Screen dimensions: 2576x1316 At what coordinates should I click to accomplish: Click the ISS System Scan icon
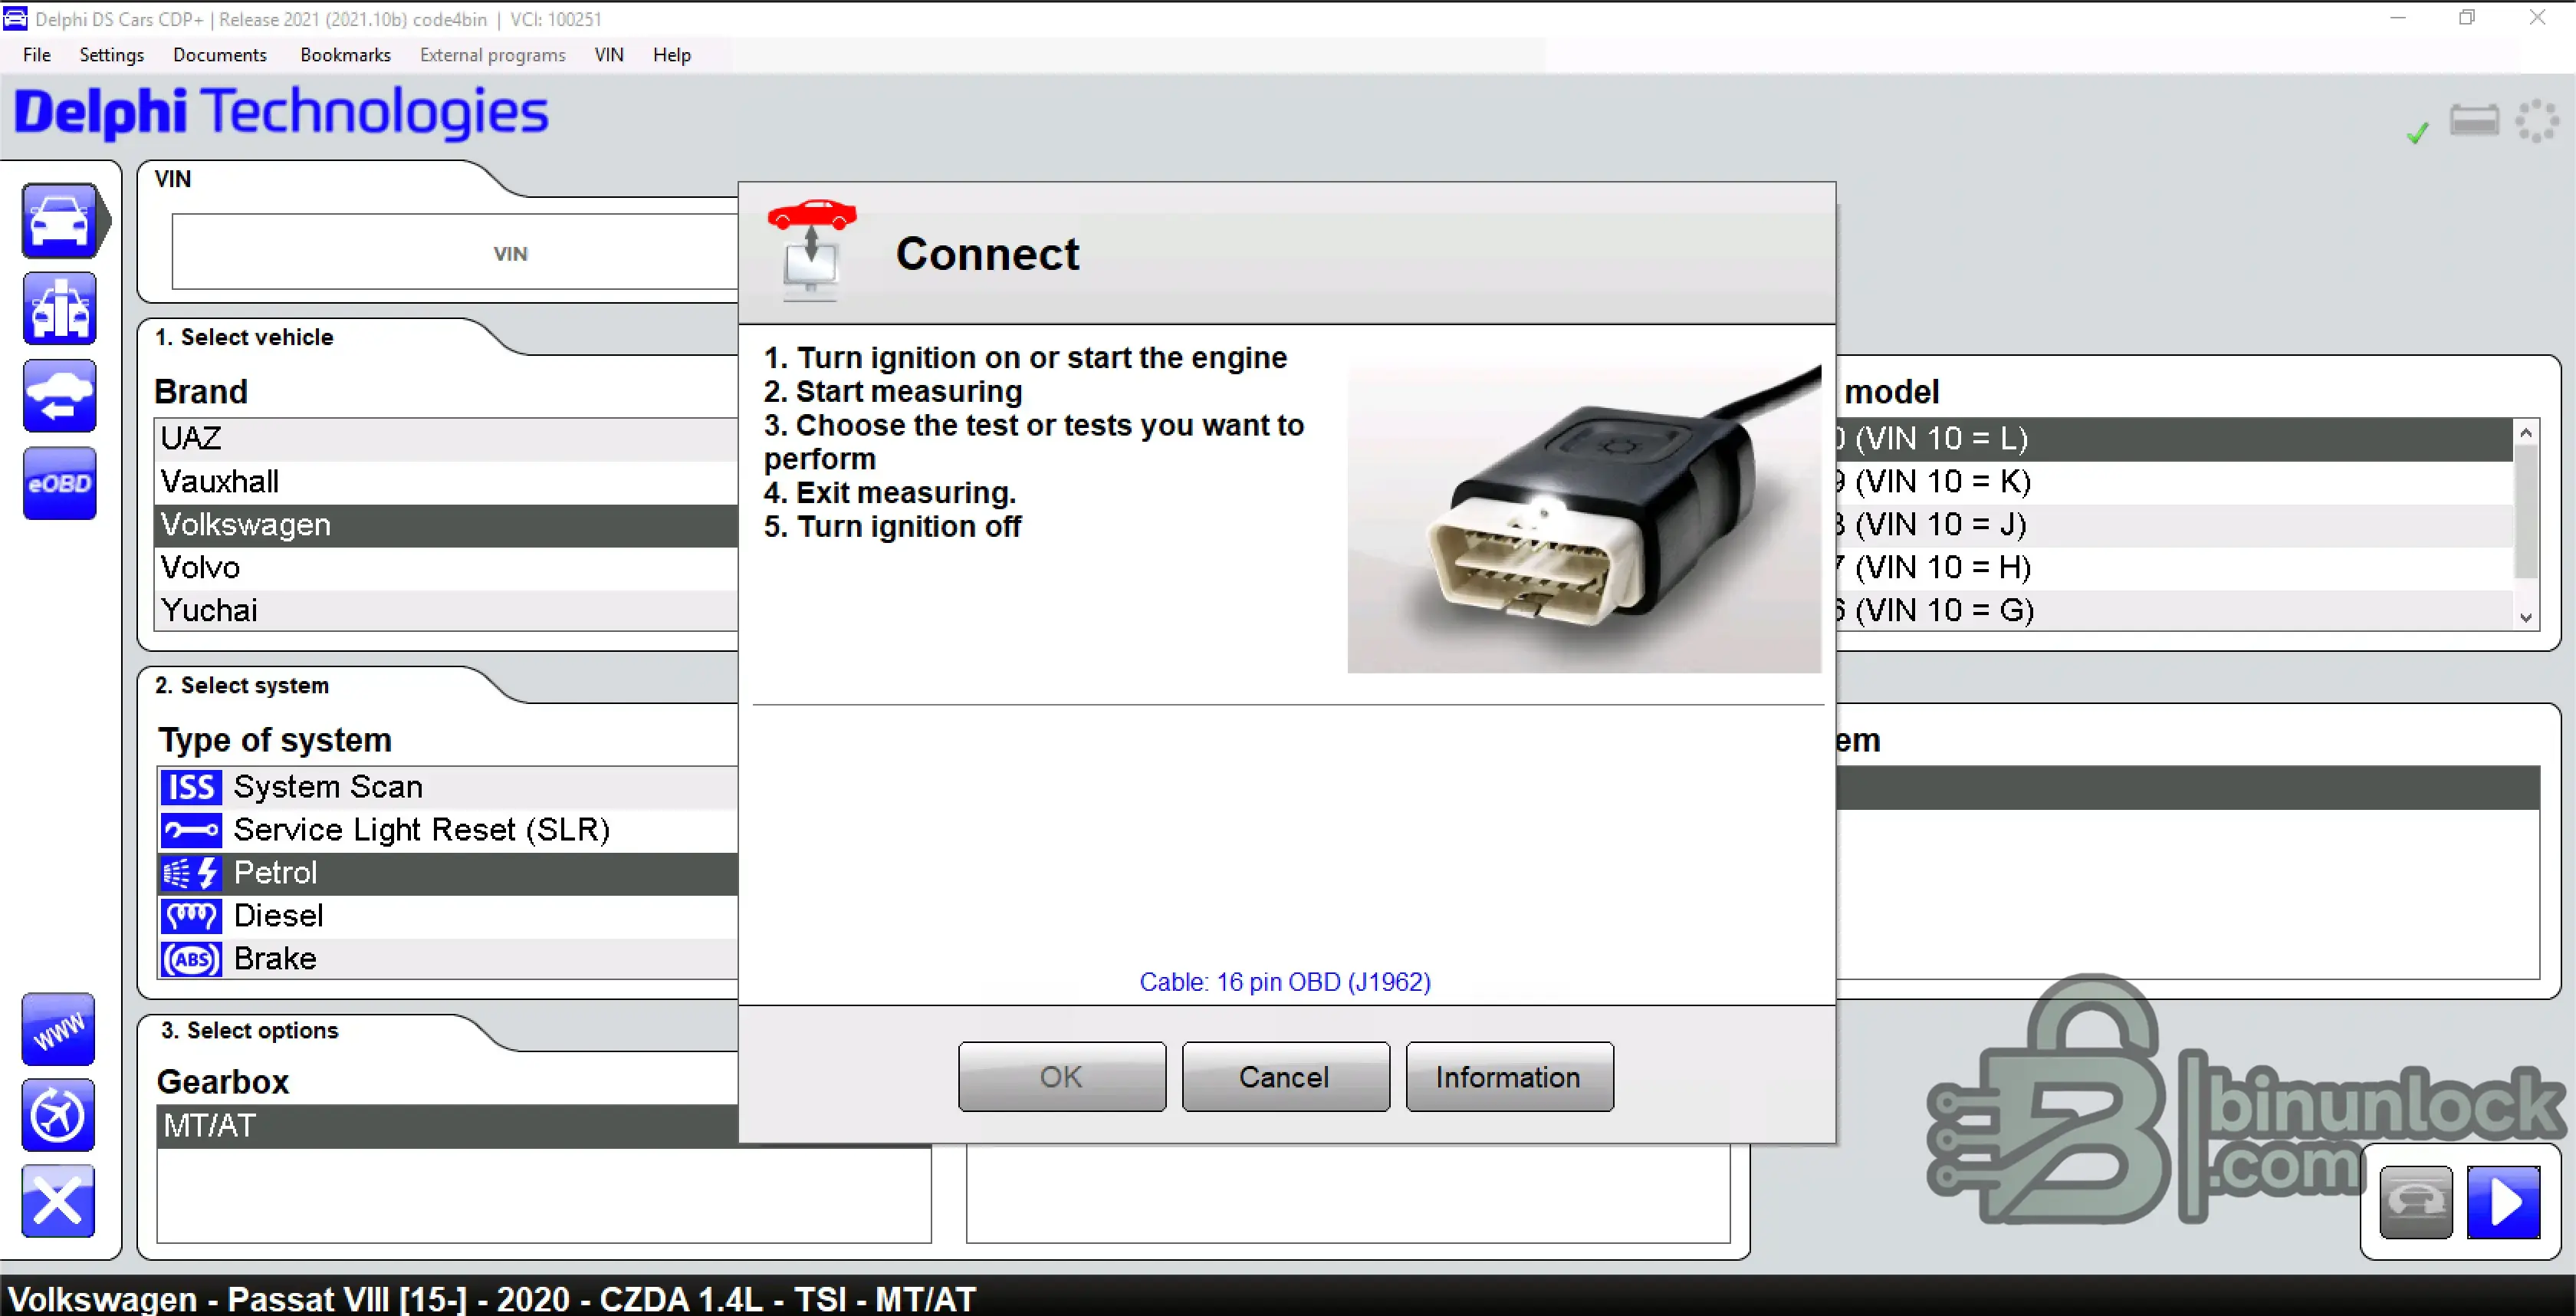[x=191, y=787]
